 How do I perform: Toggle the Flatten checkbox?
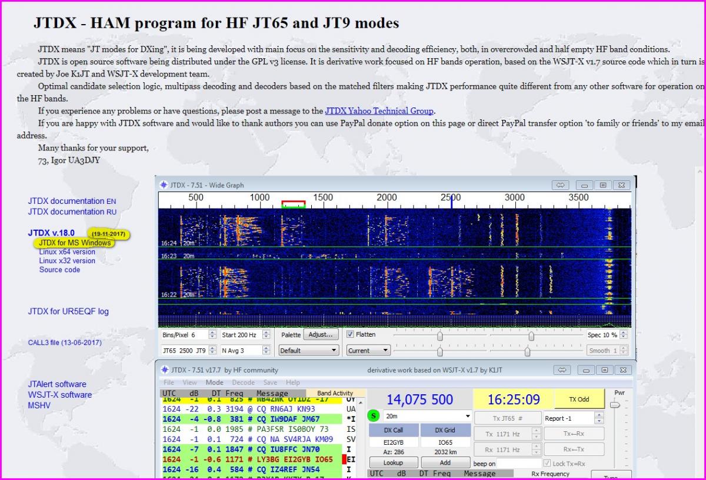(351, 334)
